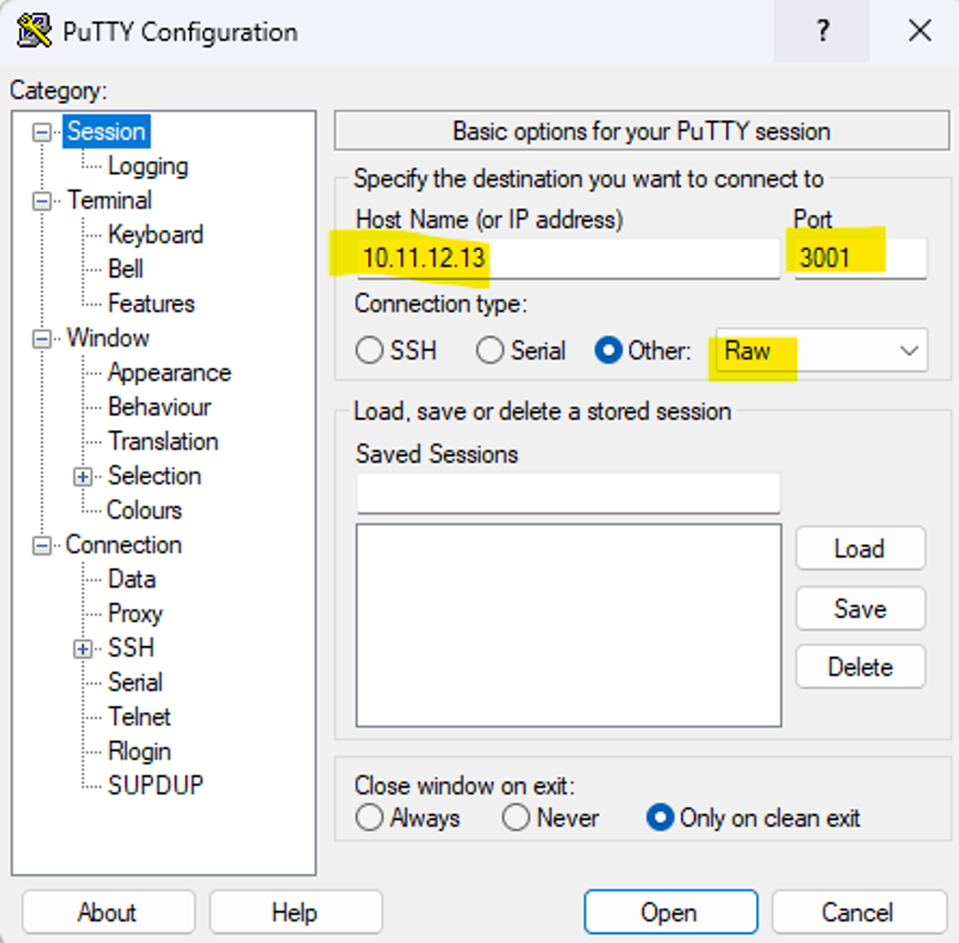This screenshot has width=959, height=943.
Task: Select the Serial connection type radio button
Action: pyautogui.click(x=490, y=350)
